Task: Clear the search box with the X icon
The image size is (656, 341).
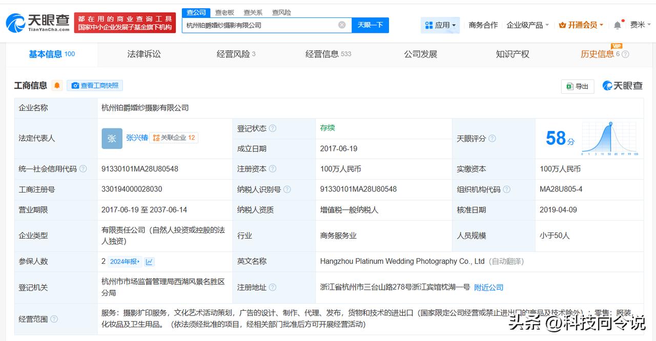Action: tap(342, 25)
